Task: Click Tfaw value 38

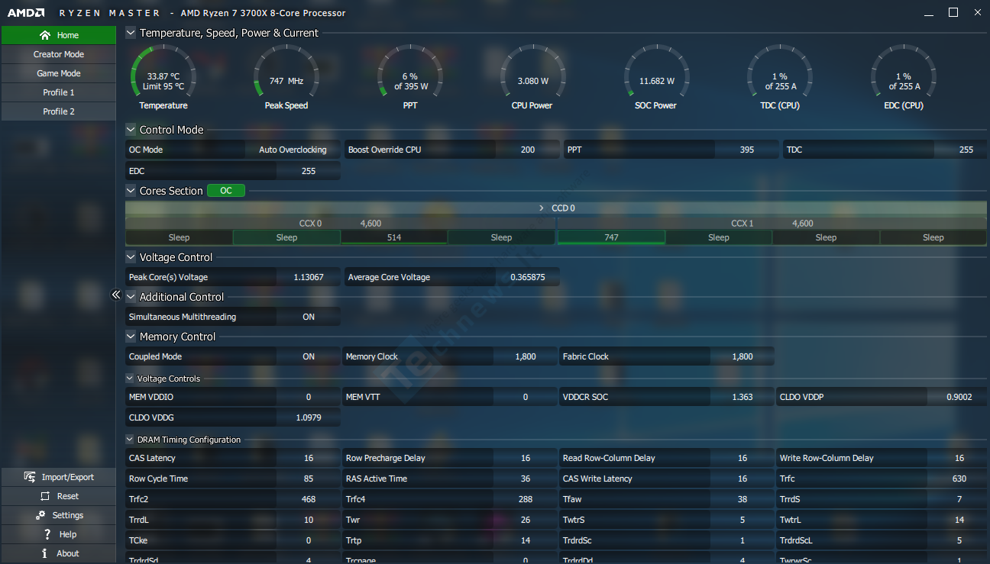Action: tap(742, 499)
